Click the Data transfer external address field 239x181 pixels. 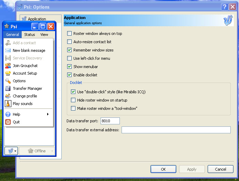point(176,130)
